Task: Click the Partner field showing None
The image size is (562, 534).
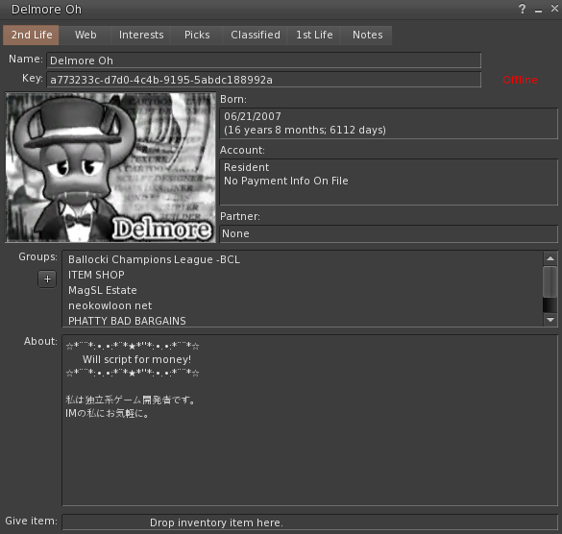Action: click(x=388, y=233)
